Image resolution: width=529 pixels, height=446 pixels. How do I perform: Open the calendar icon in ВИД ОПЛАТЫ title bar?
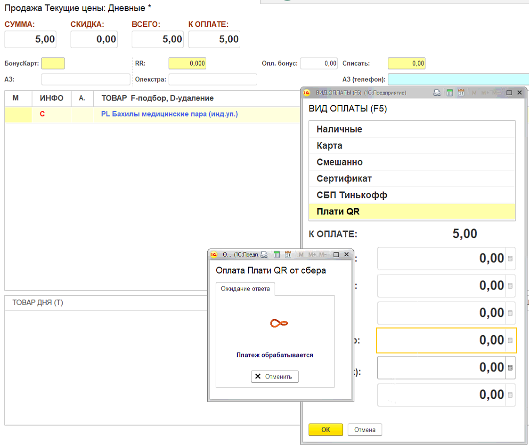click(461, 93)
